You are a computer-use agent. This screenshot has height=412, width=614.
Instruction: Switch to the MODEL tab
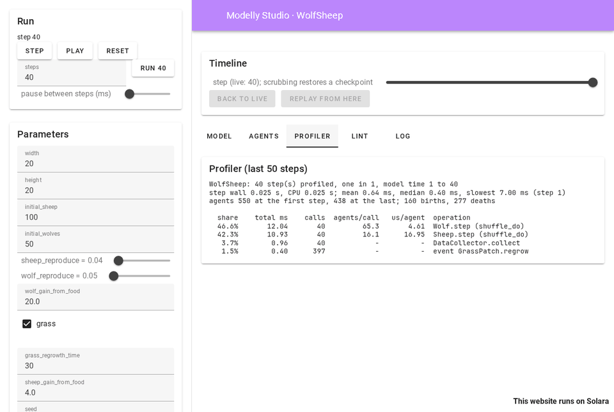point(219,136)
